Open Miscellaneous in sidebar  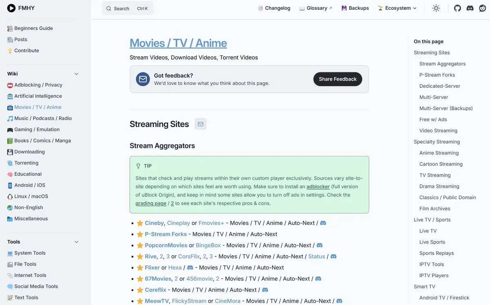tap(31, 219)
